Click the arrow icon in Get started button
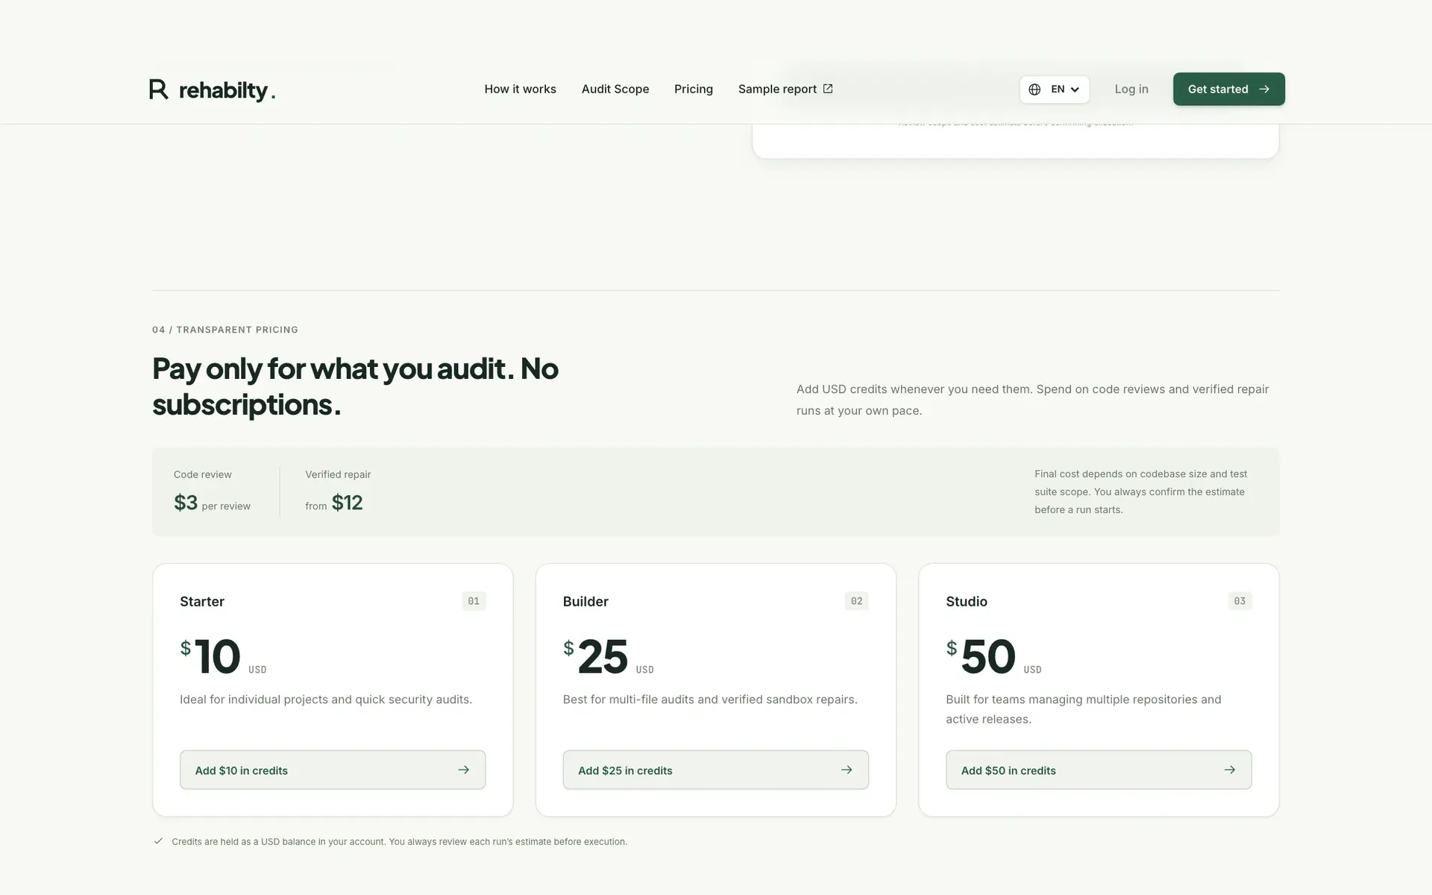The width and height of the screenshot is (1432, 895). coord(1264,89)
